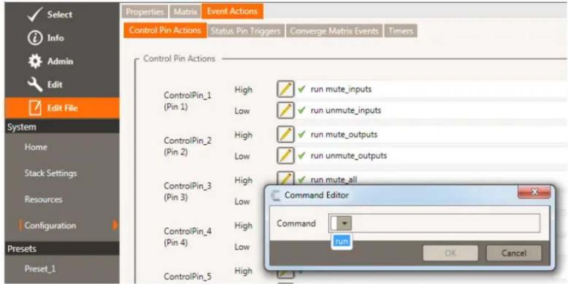Viewport: 568px width, 284px height.
Task: Click the Presets section header
Action: coord(62,249)
